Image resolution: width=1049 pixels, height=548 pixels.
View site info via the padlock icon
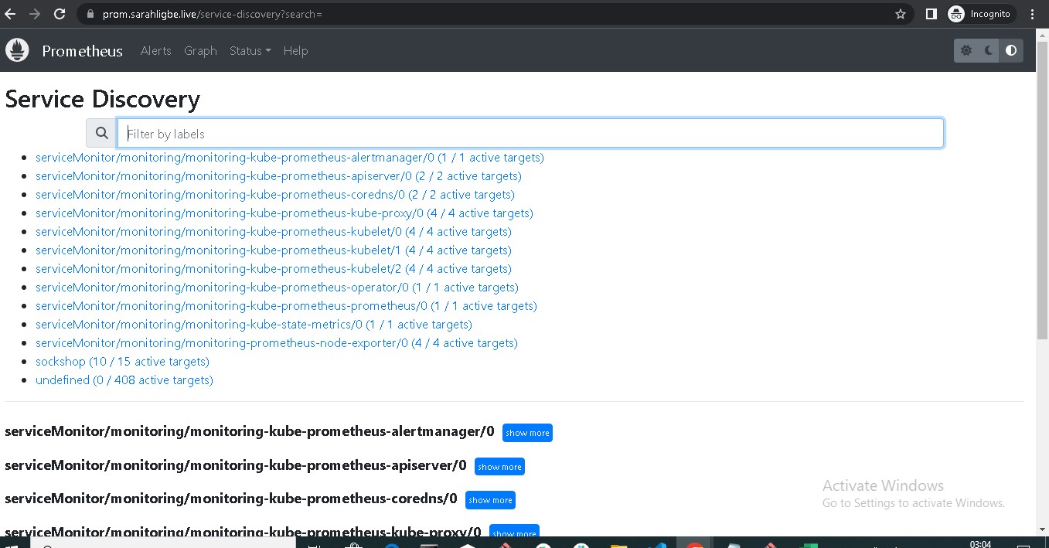90,14
